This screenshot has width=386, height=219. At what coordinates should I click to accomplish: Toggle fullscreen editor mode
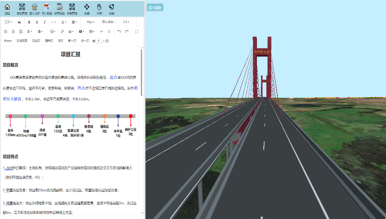pyautogui.click(x=136, y=31)
